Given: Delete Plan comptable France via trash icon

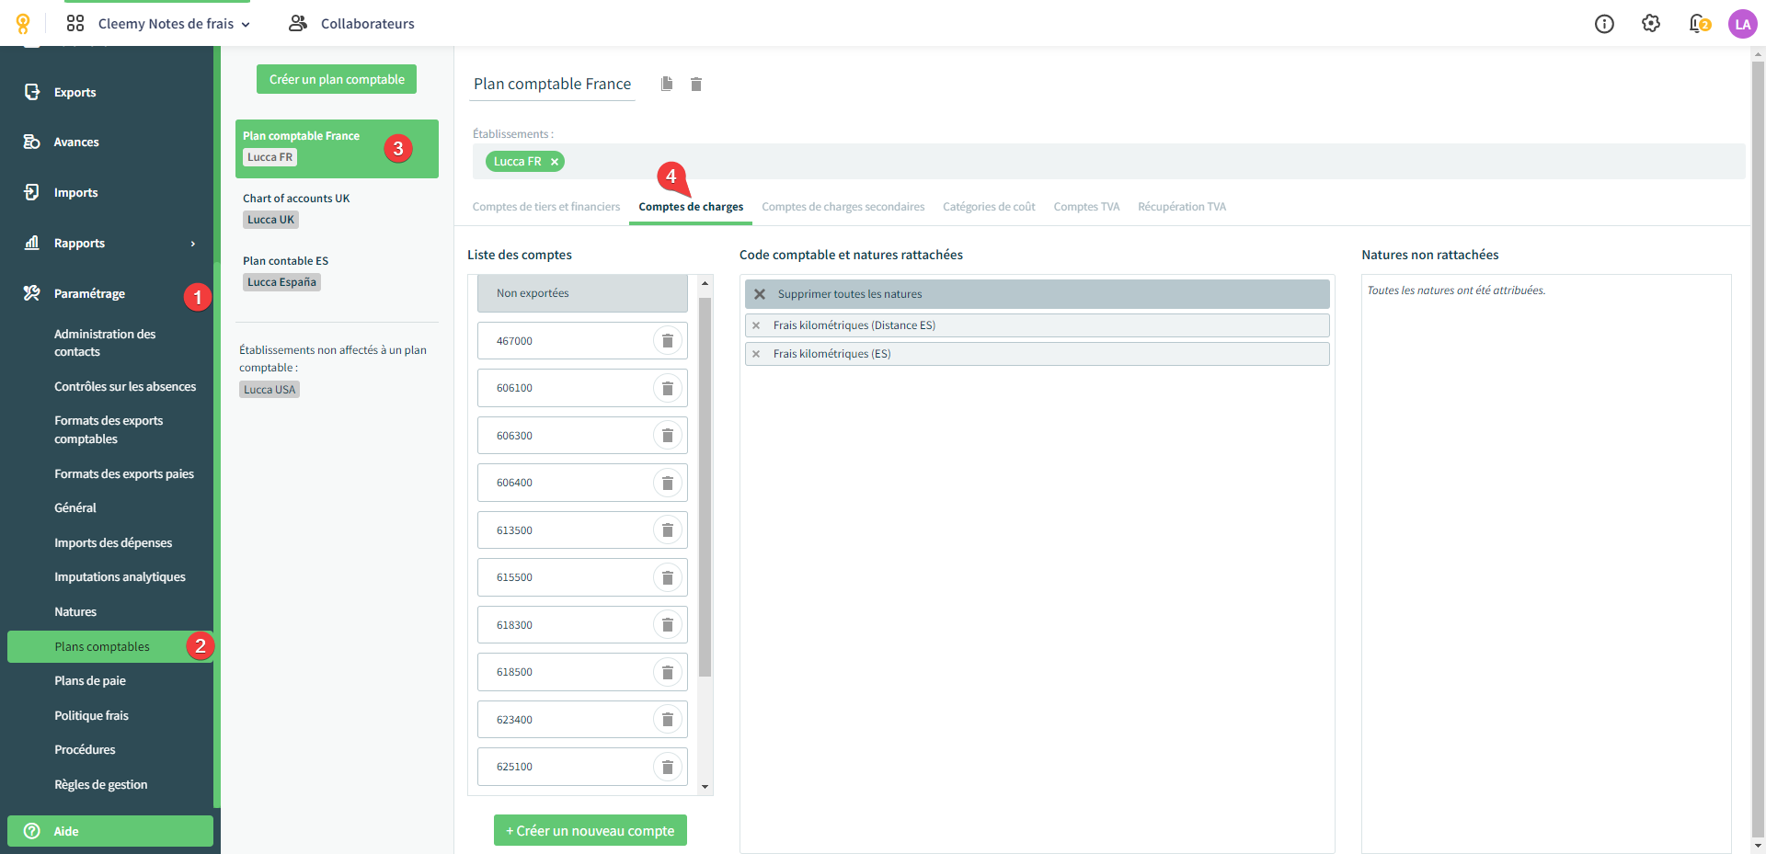Looking at the screenshot, I should (x=696, y=84).
